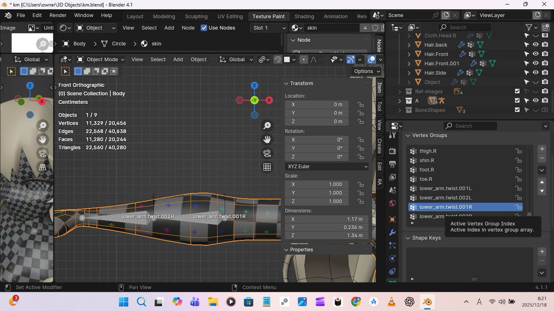This screenshot has height=311, width=554.
Task: Select the foot.R vertex group
Action: pos(466,169)
